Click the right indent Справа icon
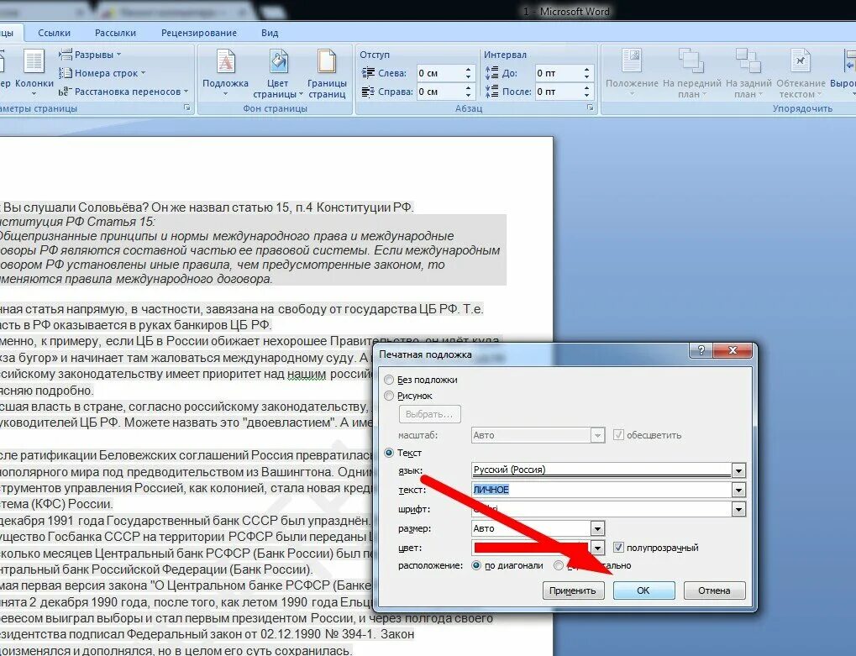This screenshot has height=656, width=856. 369,92
